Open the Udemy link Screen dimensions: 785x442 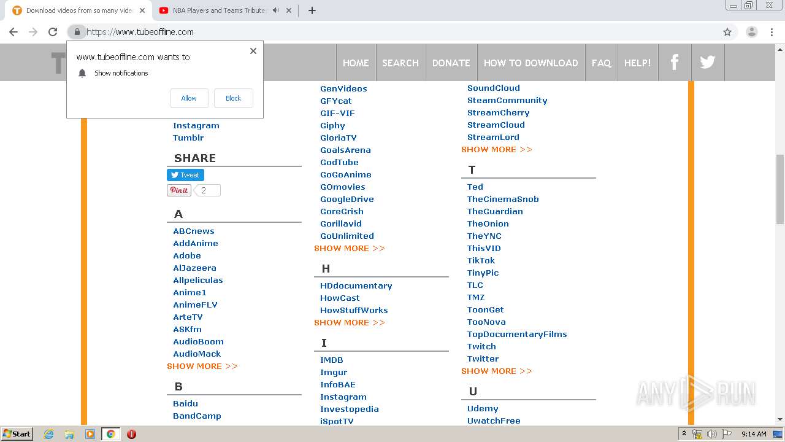483,408
